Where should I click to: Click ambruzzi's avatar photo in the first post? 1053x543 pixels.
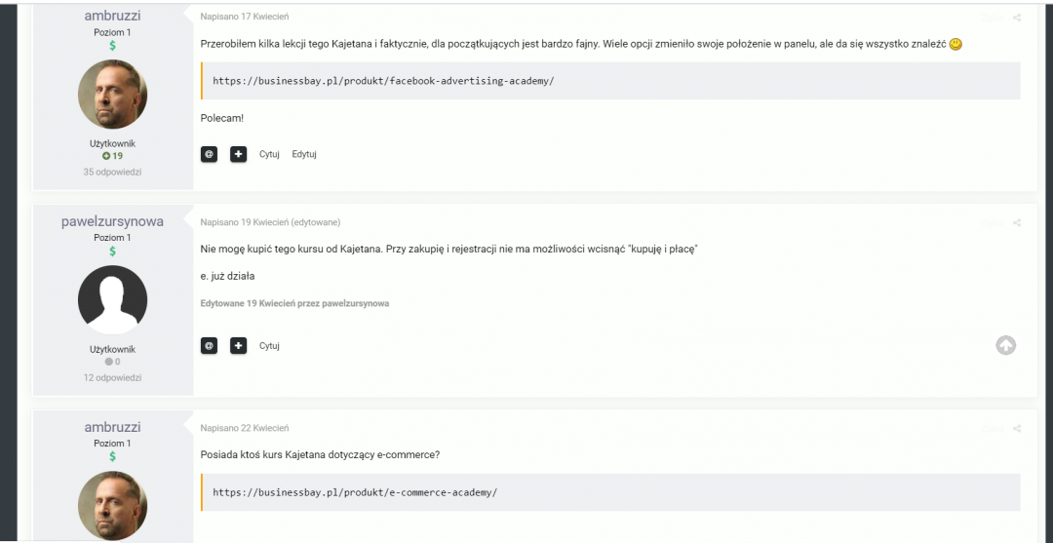[112, 95]
